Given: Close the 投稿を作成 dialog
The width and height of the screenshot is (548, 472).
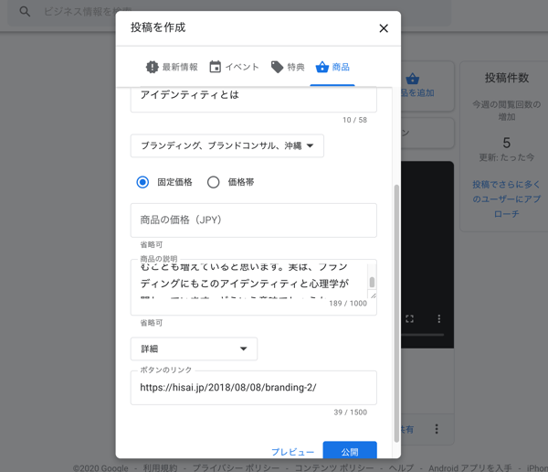Looking at the screenshot, I should click(x=384, y=28).
